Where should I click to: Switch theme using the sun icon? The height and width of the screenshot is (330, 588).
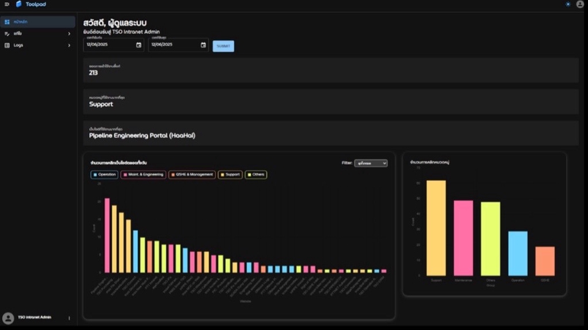[568, 4]
